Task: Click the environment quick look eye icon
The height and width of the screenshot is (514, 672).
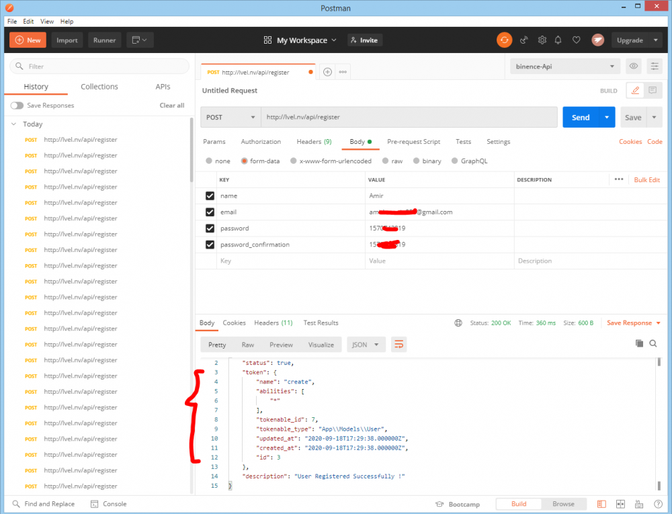Action: [x=633, y=67]
